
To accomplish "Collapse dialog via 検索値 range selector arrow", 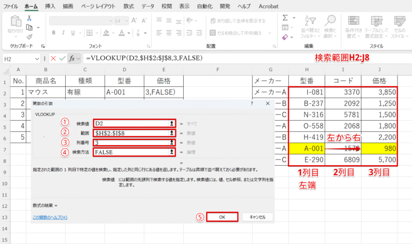I will [x=172, y=123].
